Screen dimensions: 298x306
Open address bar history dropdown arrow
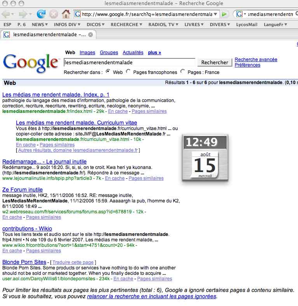tap(215, 14)
